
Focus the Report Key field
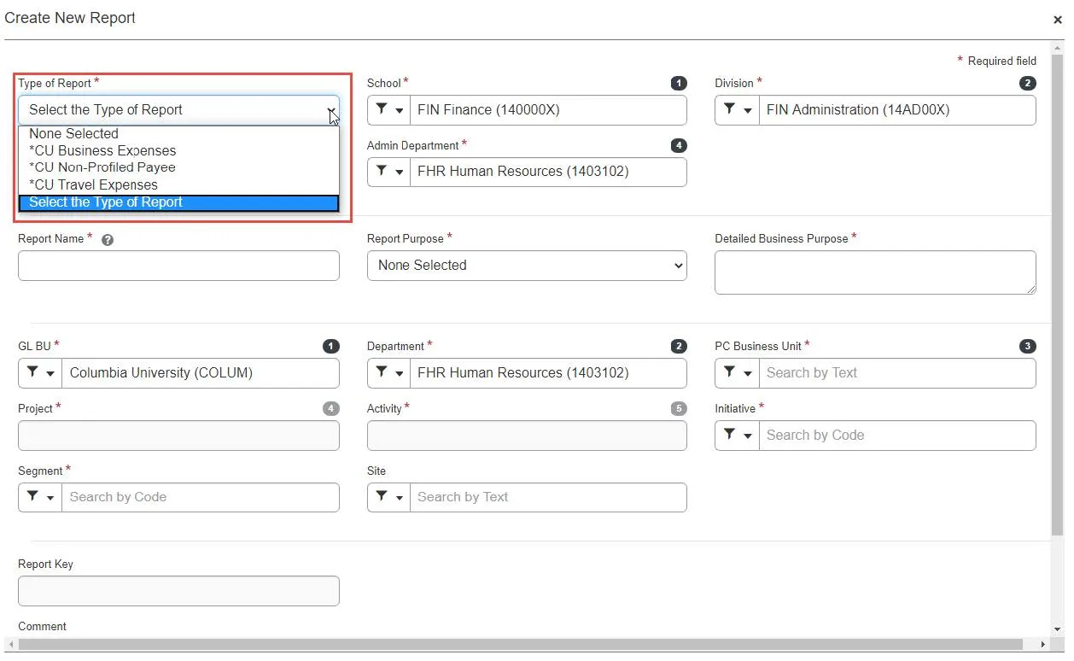[x=178, y=591]
